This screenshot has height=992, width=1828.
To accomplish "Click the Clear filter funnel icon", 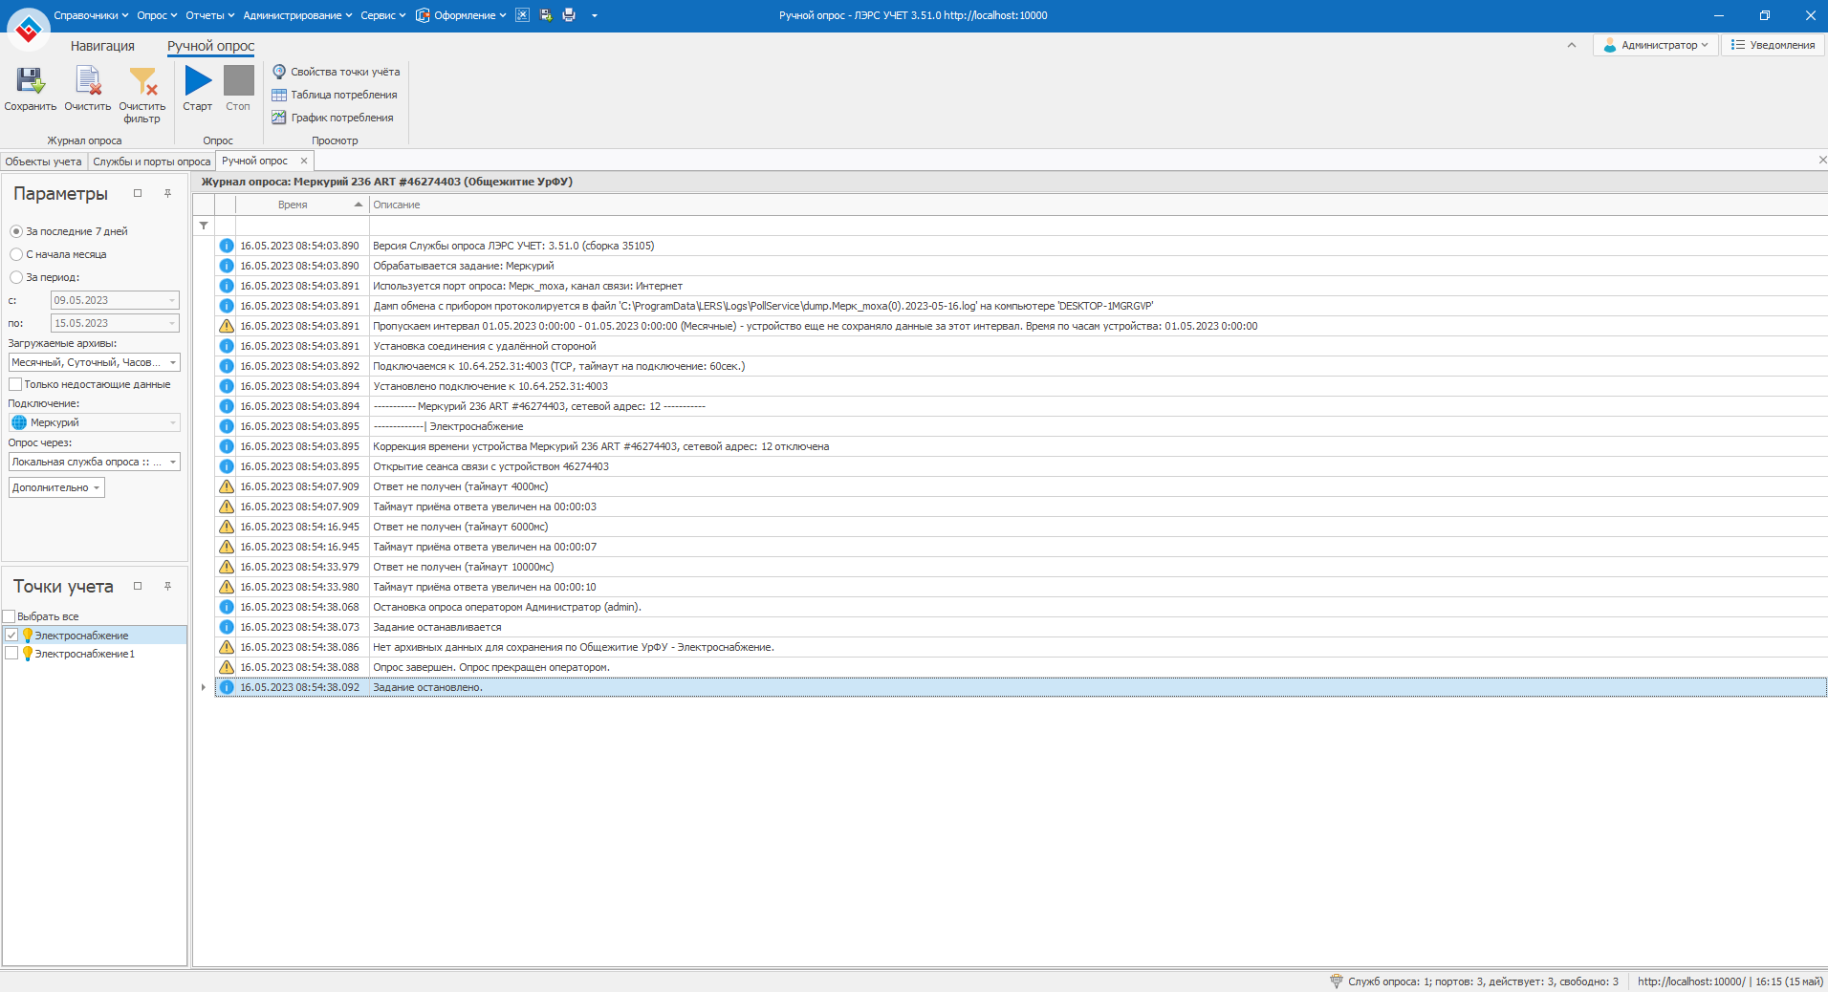I will [142, 82].
